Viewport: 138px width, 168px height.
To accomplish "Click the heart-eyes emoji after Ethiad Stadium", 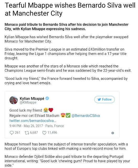I will tap(63, 115).
